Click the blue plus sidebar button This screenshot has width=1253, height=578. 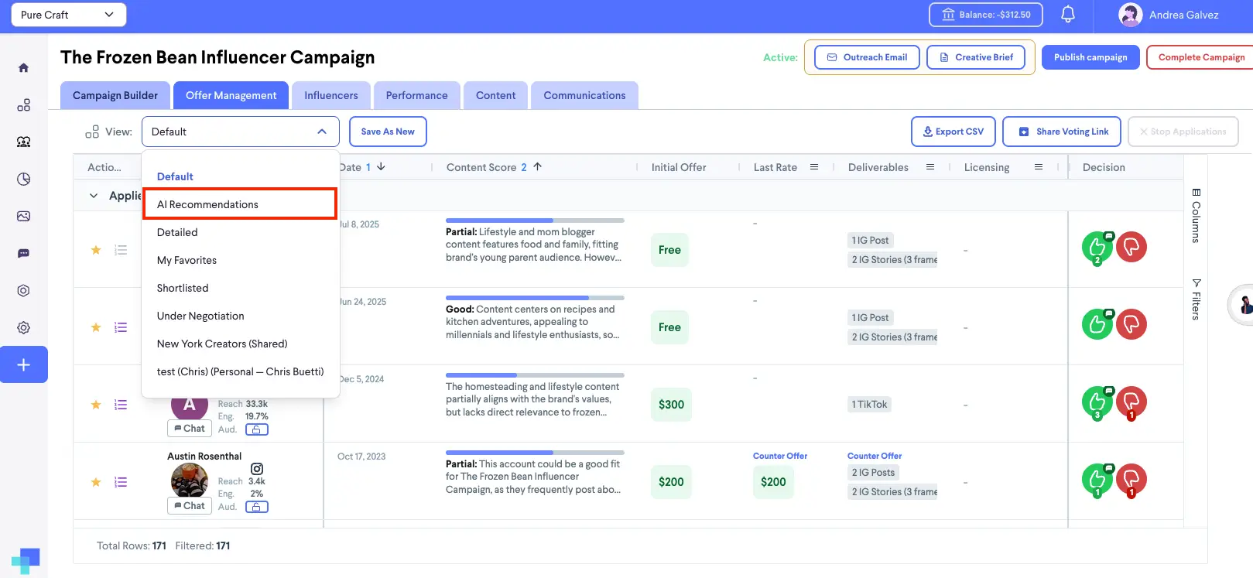24,364
